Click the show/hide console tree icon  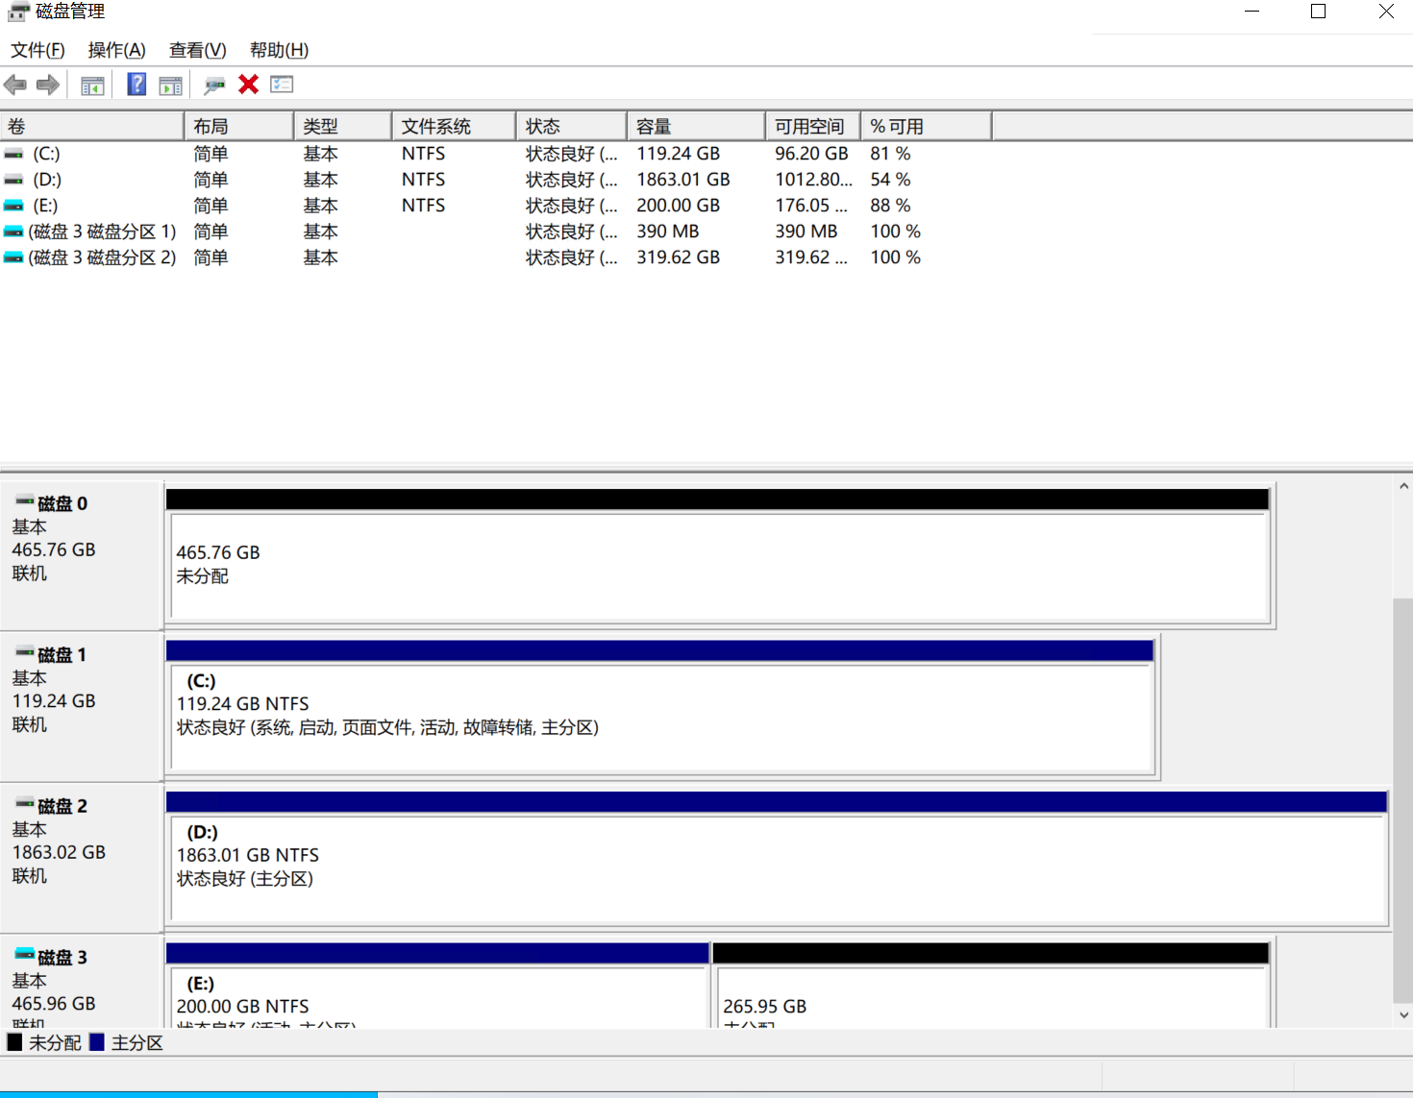pos(92,85)
